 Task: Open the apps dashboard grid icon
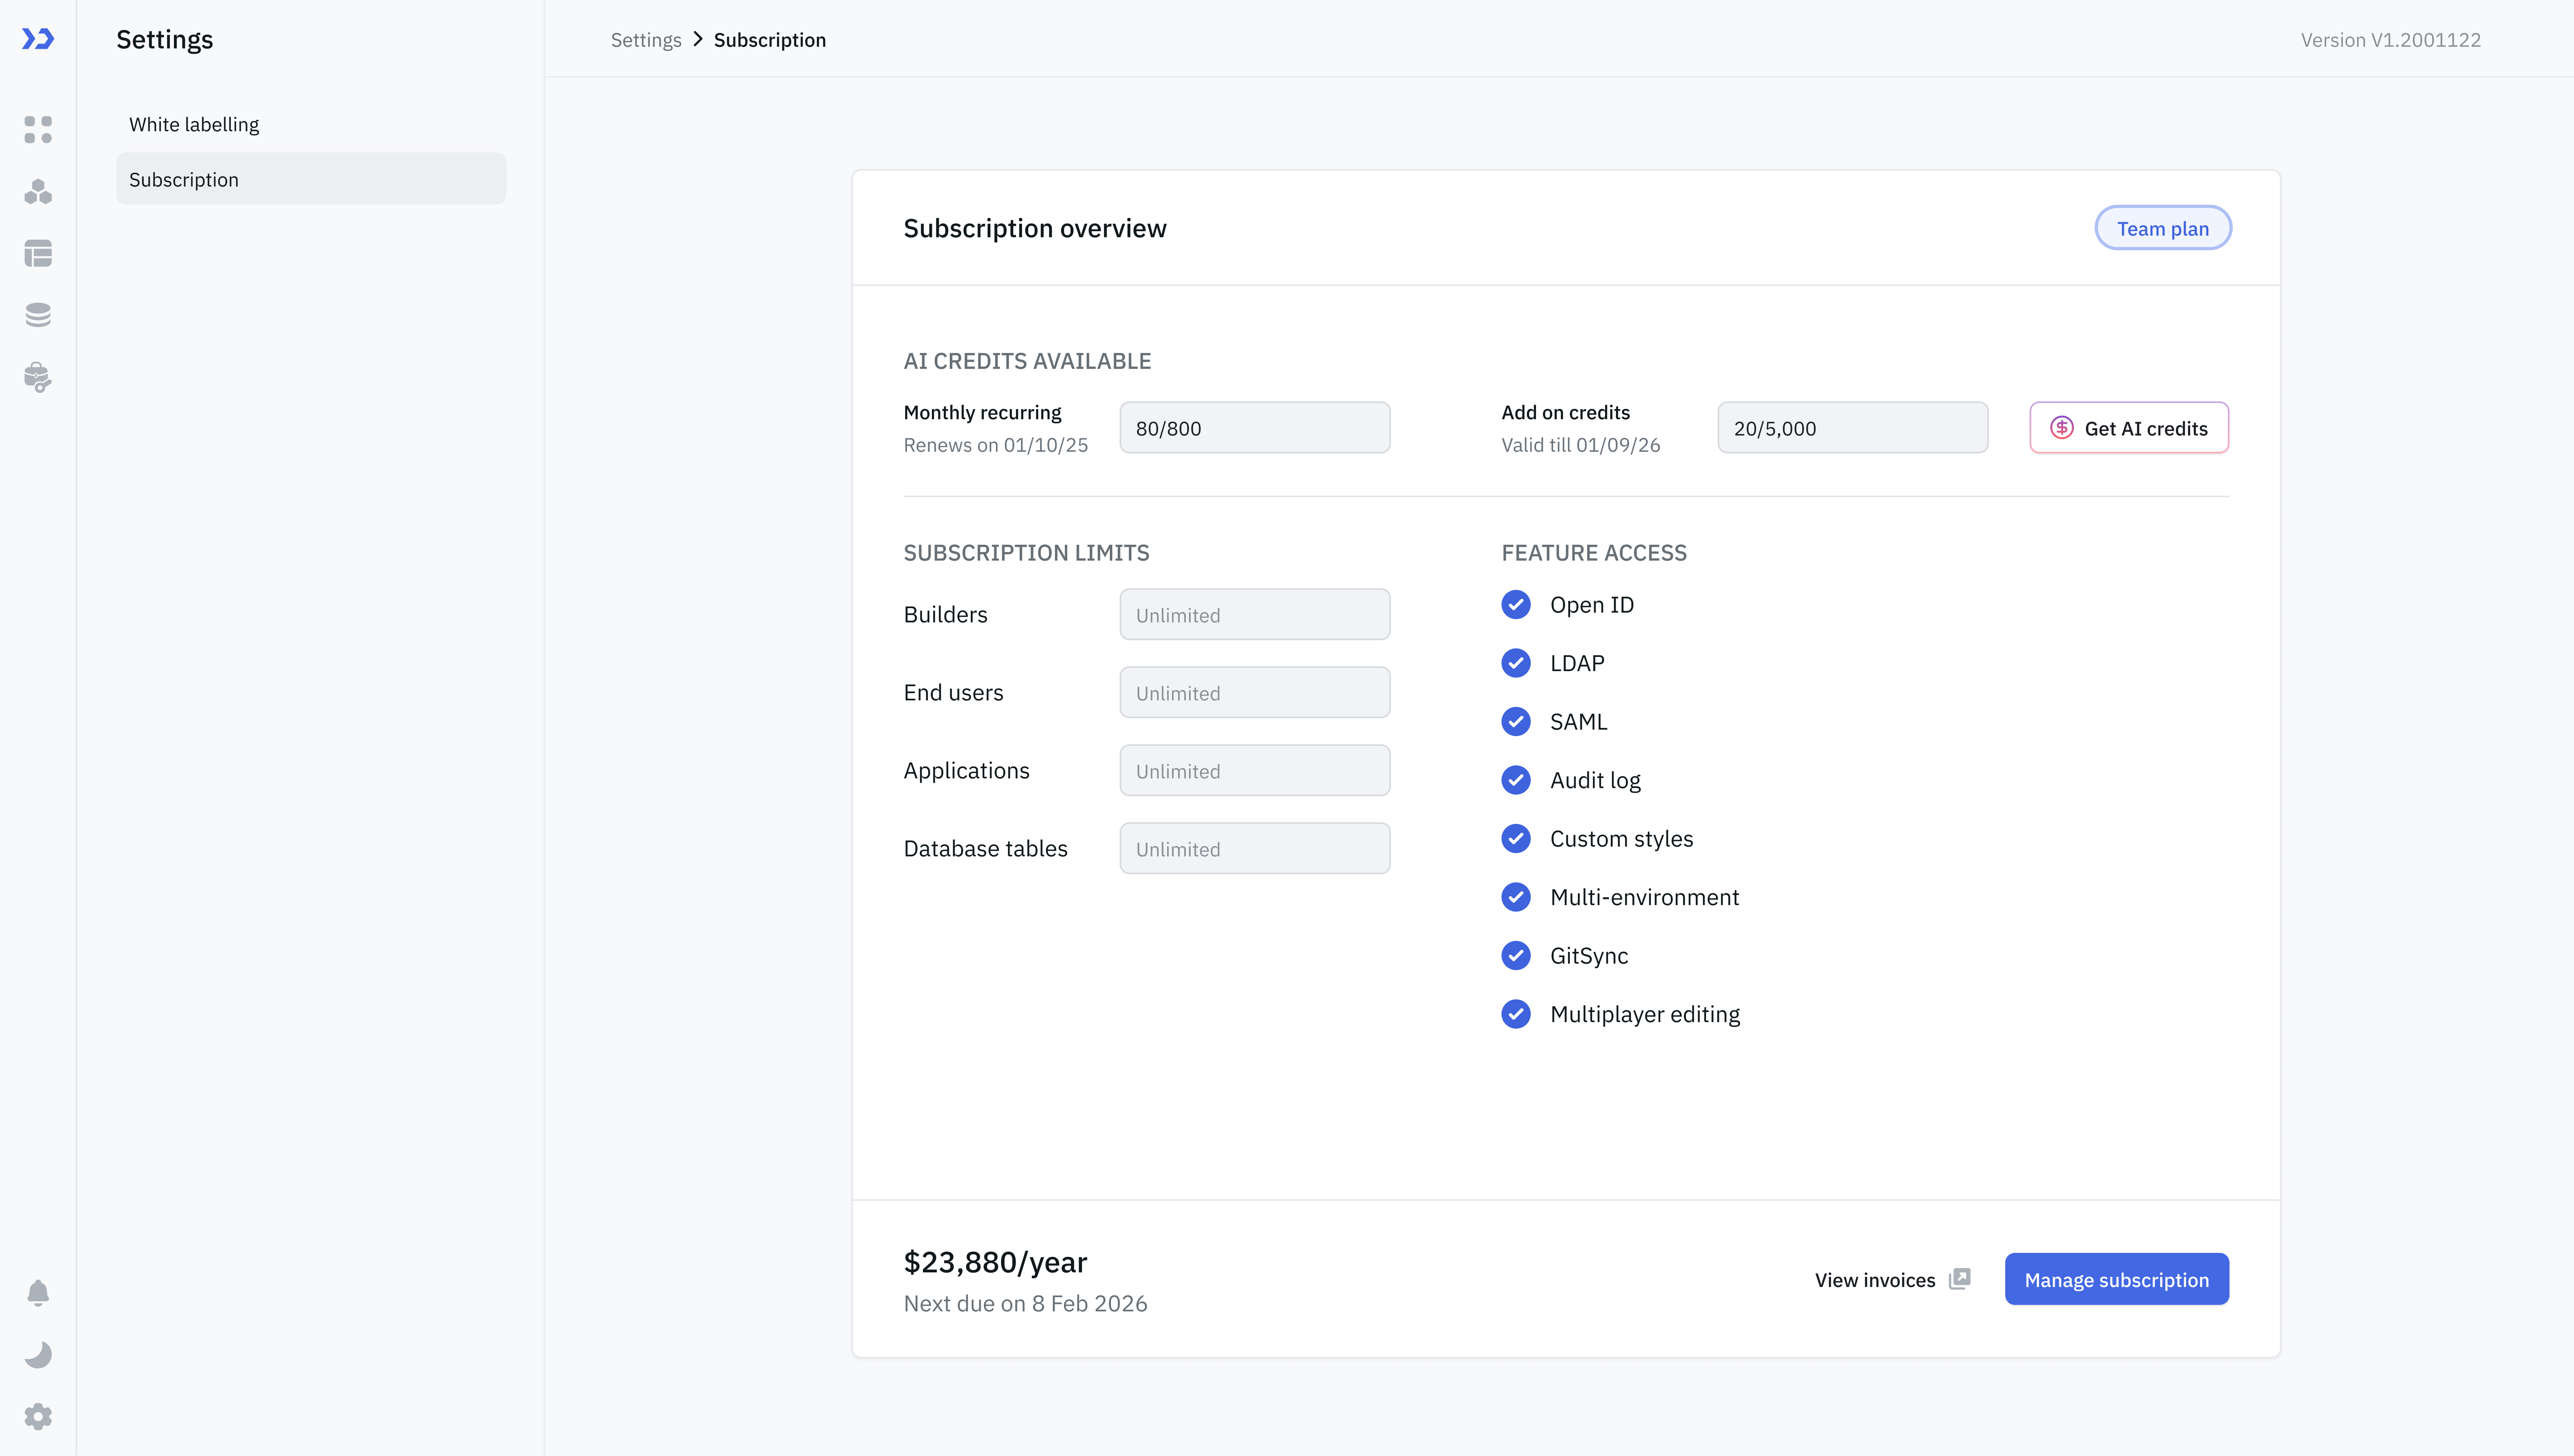[38, 130]
